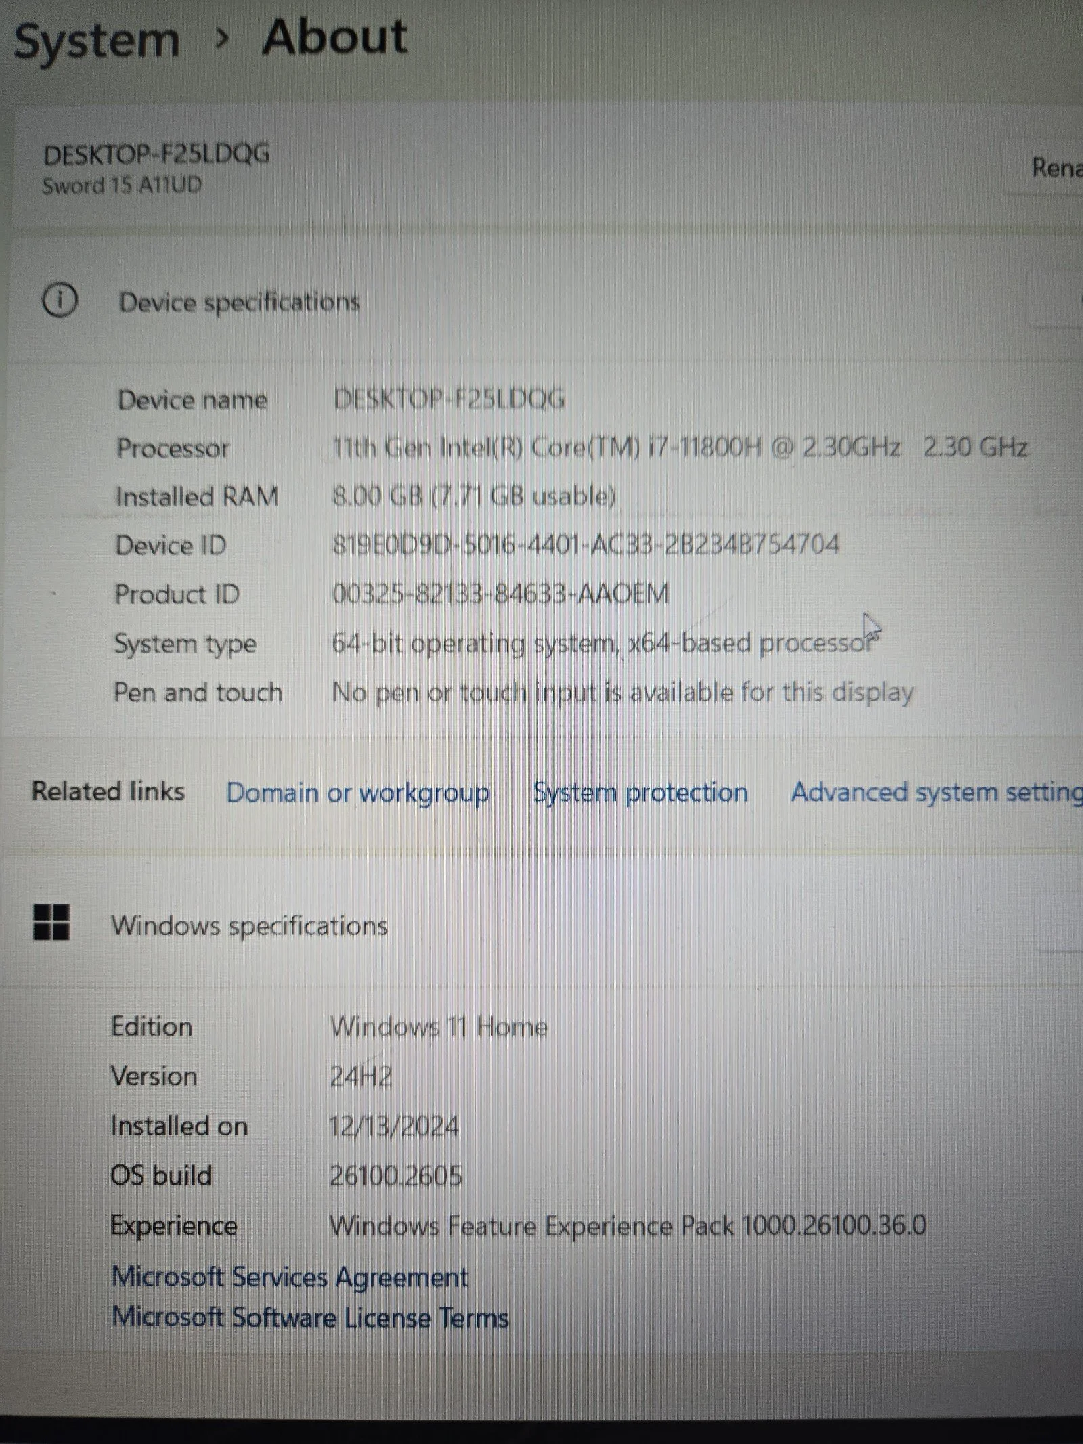Open the Microsoft Services Agreement link
Screen dimensions: 1083x1444
pos(290,1277)
